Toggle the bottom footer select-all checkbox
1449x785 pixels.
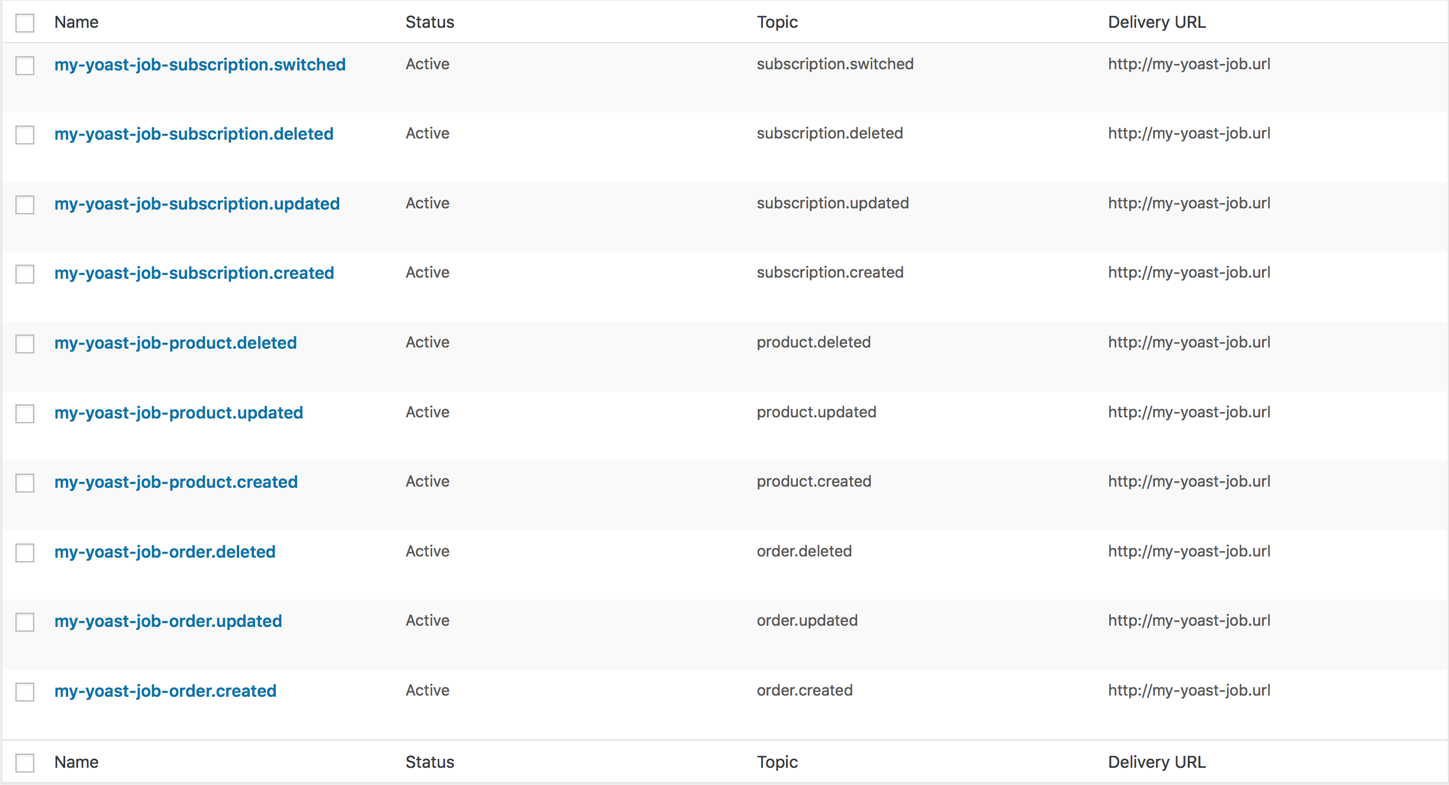click(25, 763)
